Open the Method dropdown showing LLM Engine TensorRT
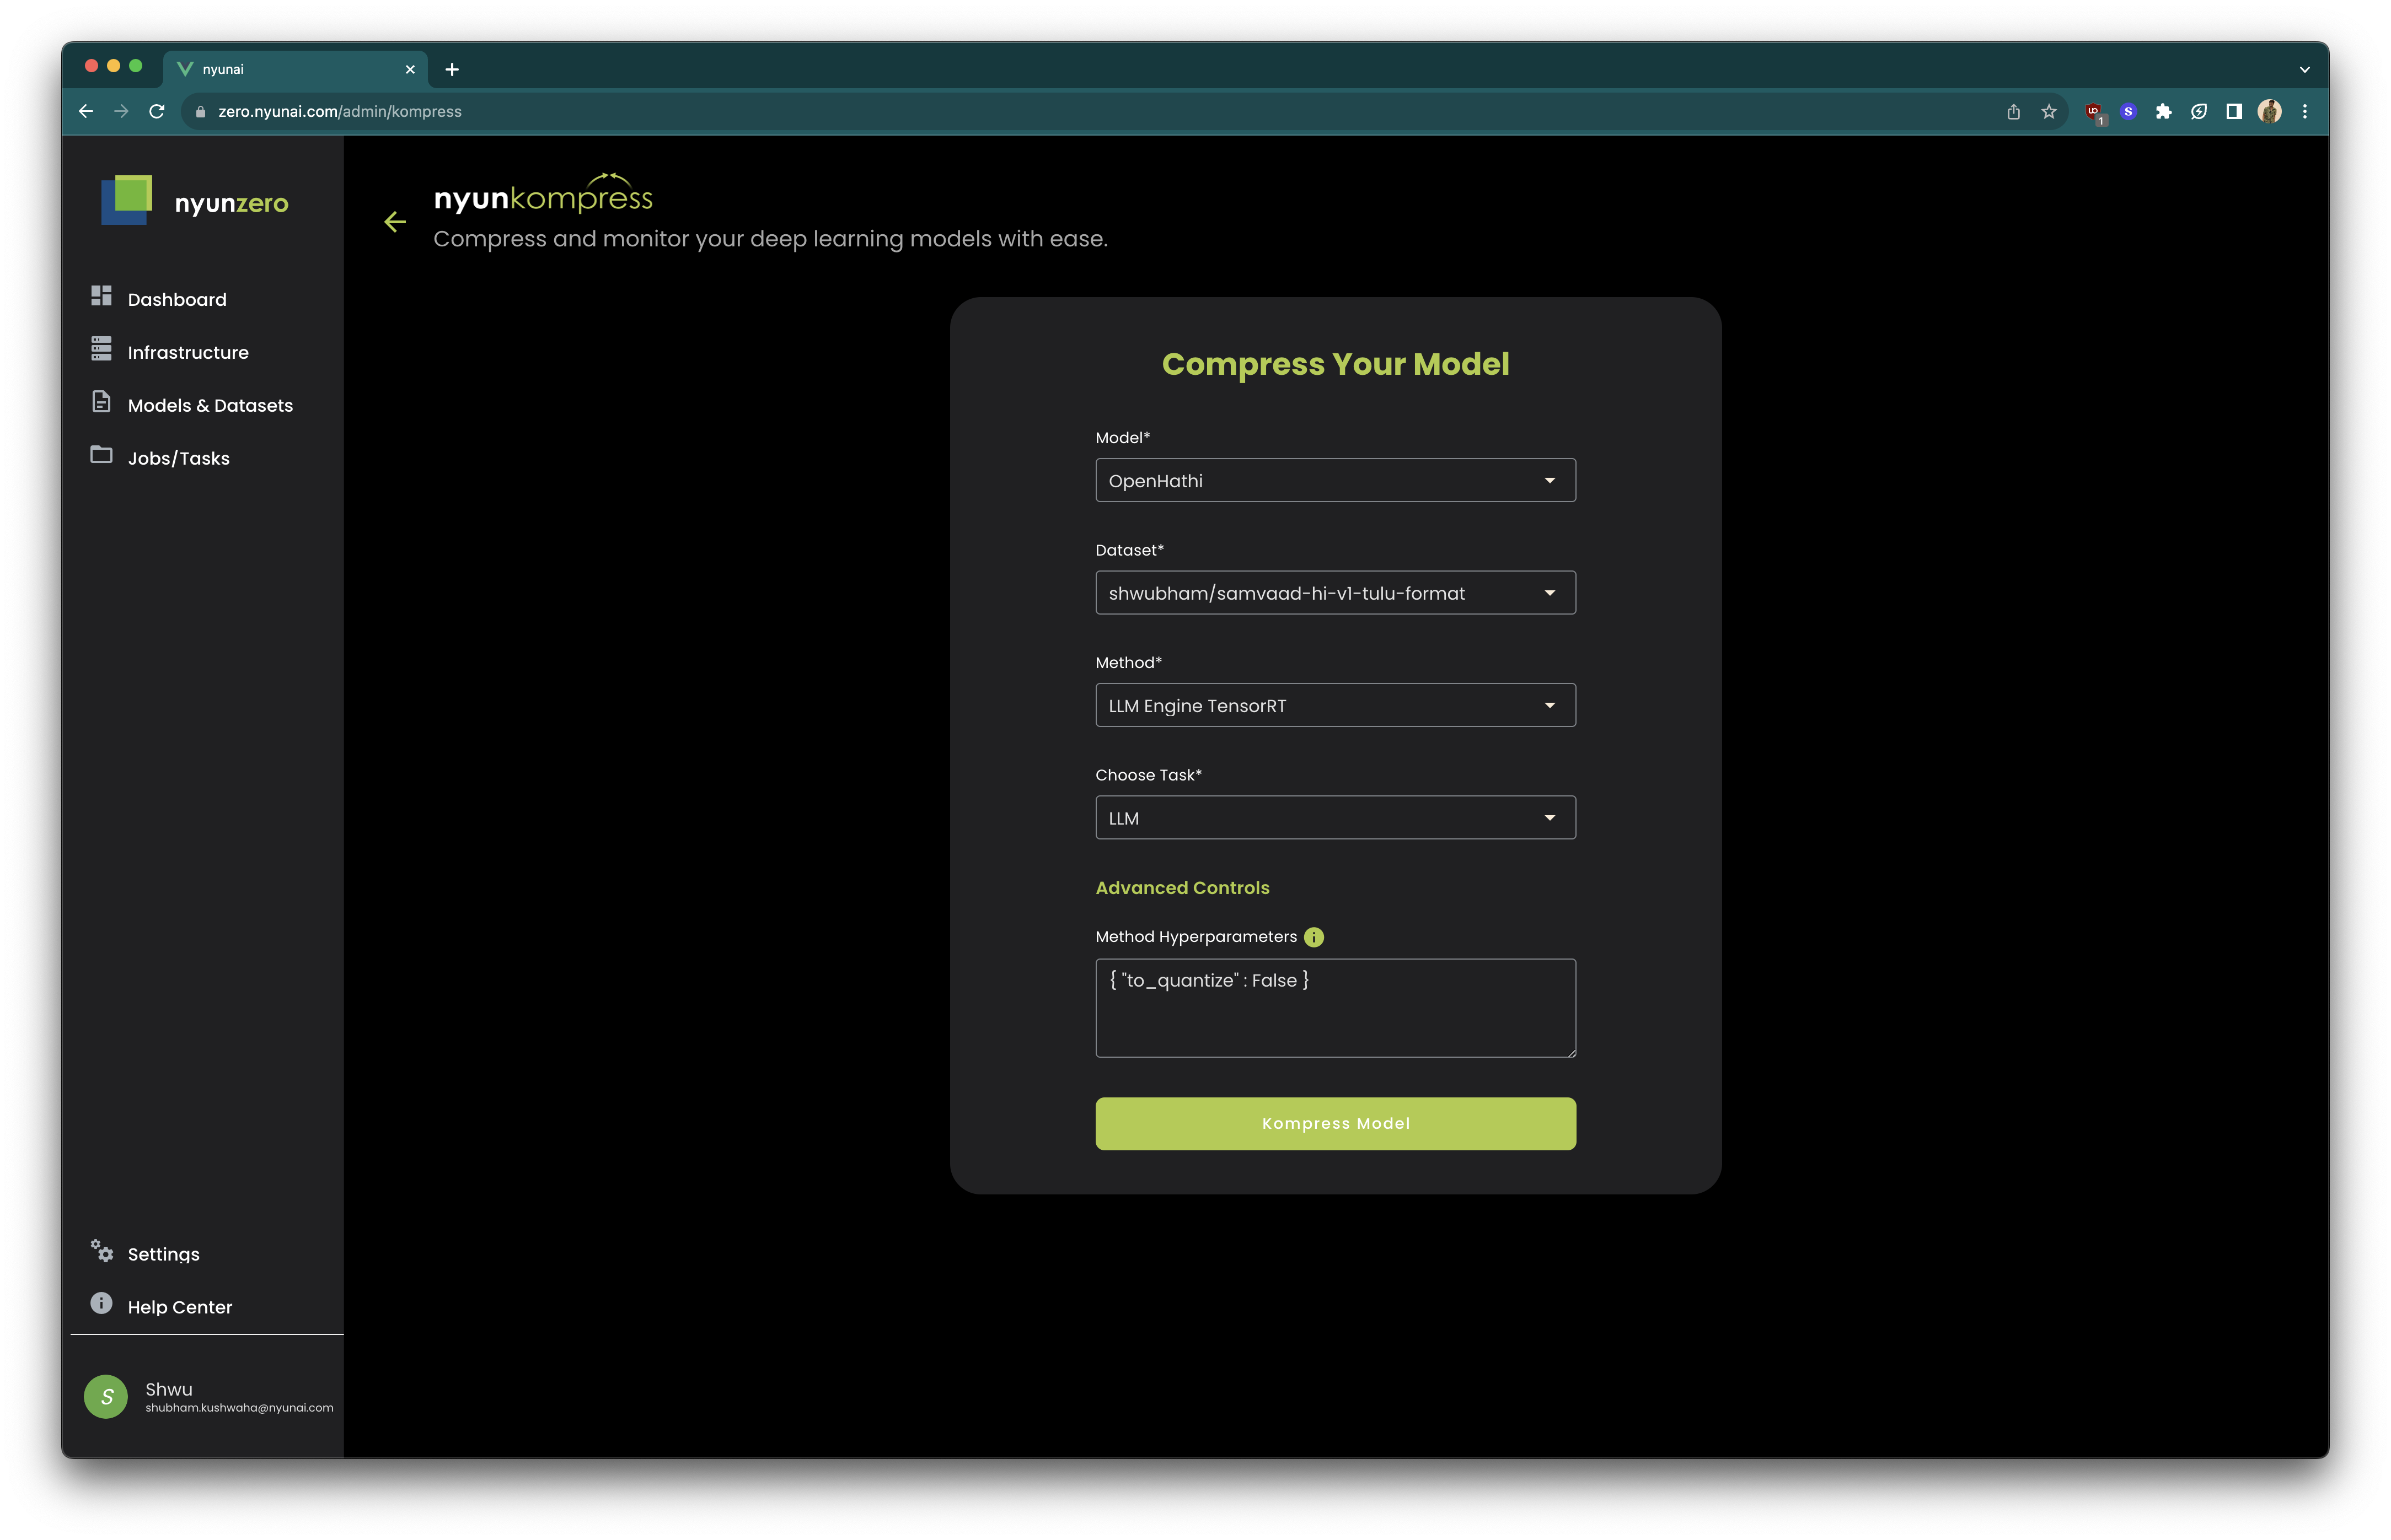2391x1540 pixels. click(x=1336, y=705)
